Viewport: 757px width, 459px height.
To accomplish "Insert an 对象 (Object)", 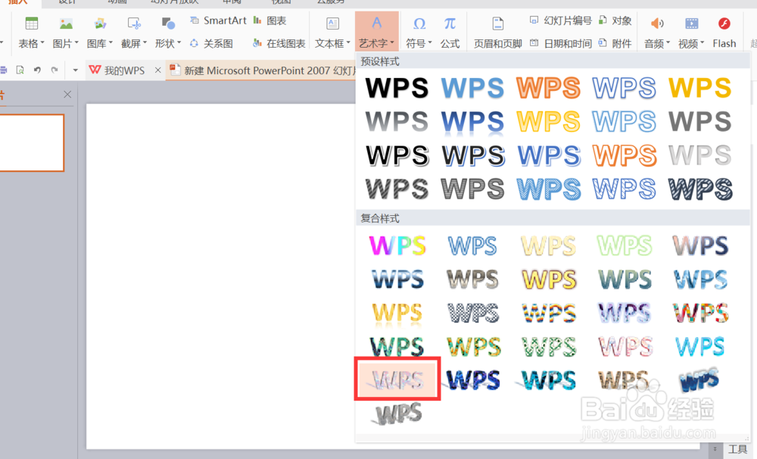I will pyautogui.click(x=615, y=20).
